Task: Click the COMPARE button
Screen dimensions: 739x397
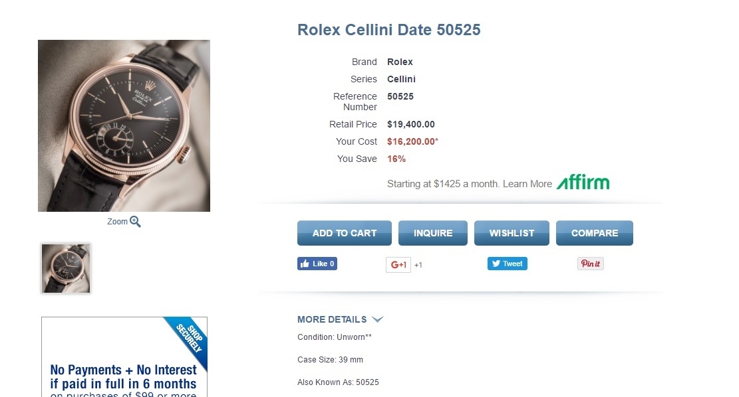Action: tap(594, 233)
